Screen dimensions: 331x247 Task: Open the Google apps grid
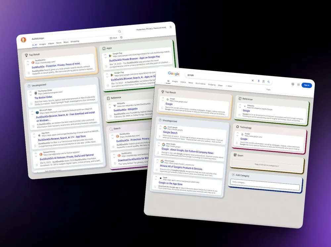[298, 84]
